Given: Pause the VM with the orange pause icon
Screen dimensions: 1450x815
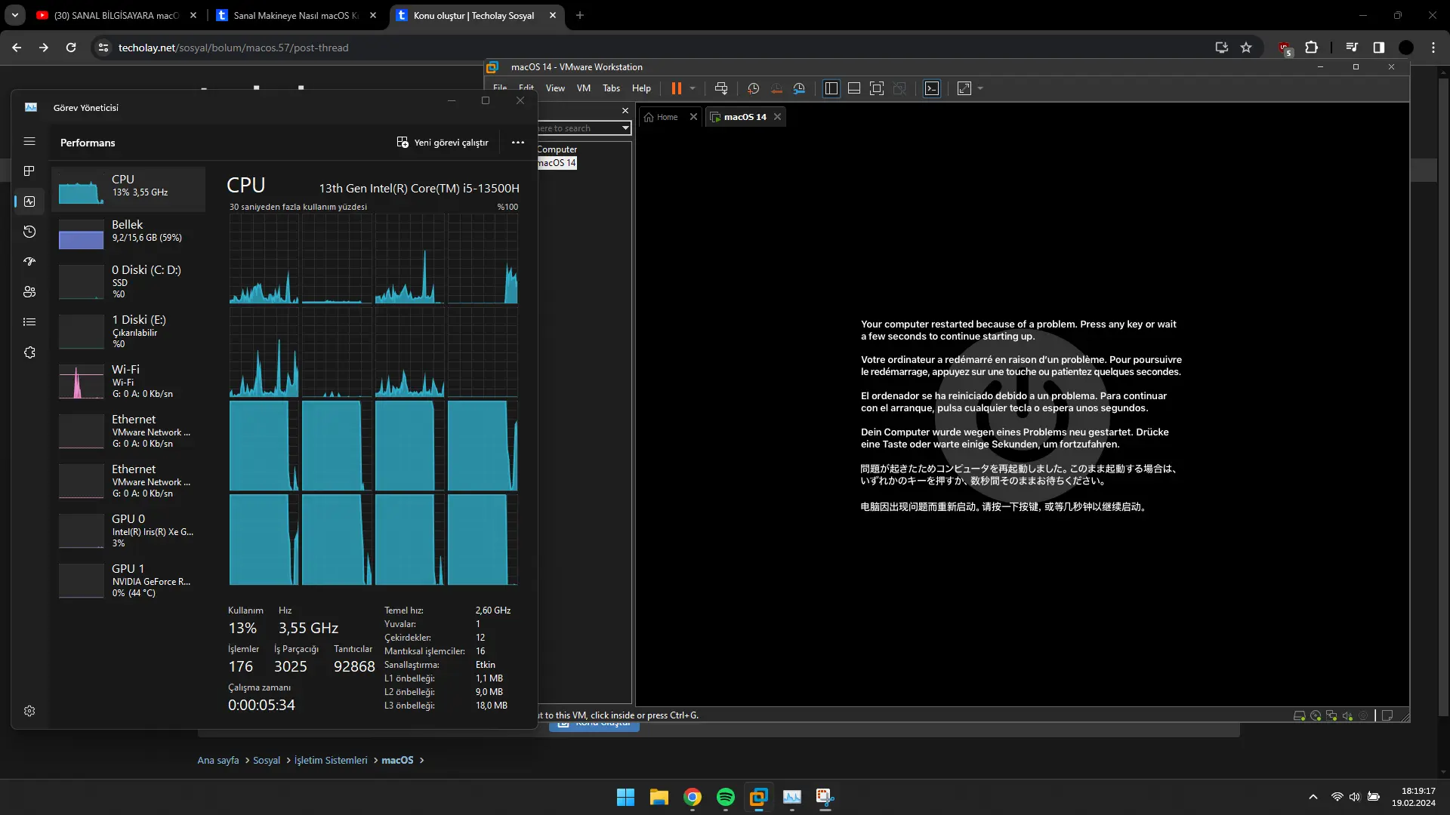Looking at the screenshot, I should [676, 88].
